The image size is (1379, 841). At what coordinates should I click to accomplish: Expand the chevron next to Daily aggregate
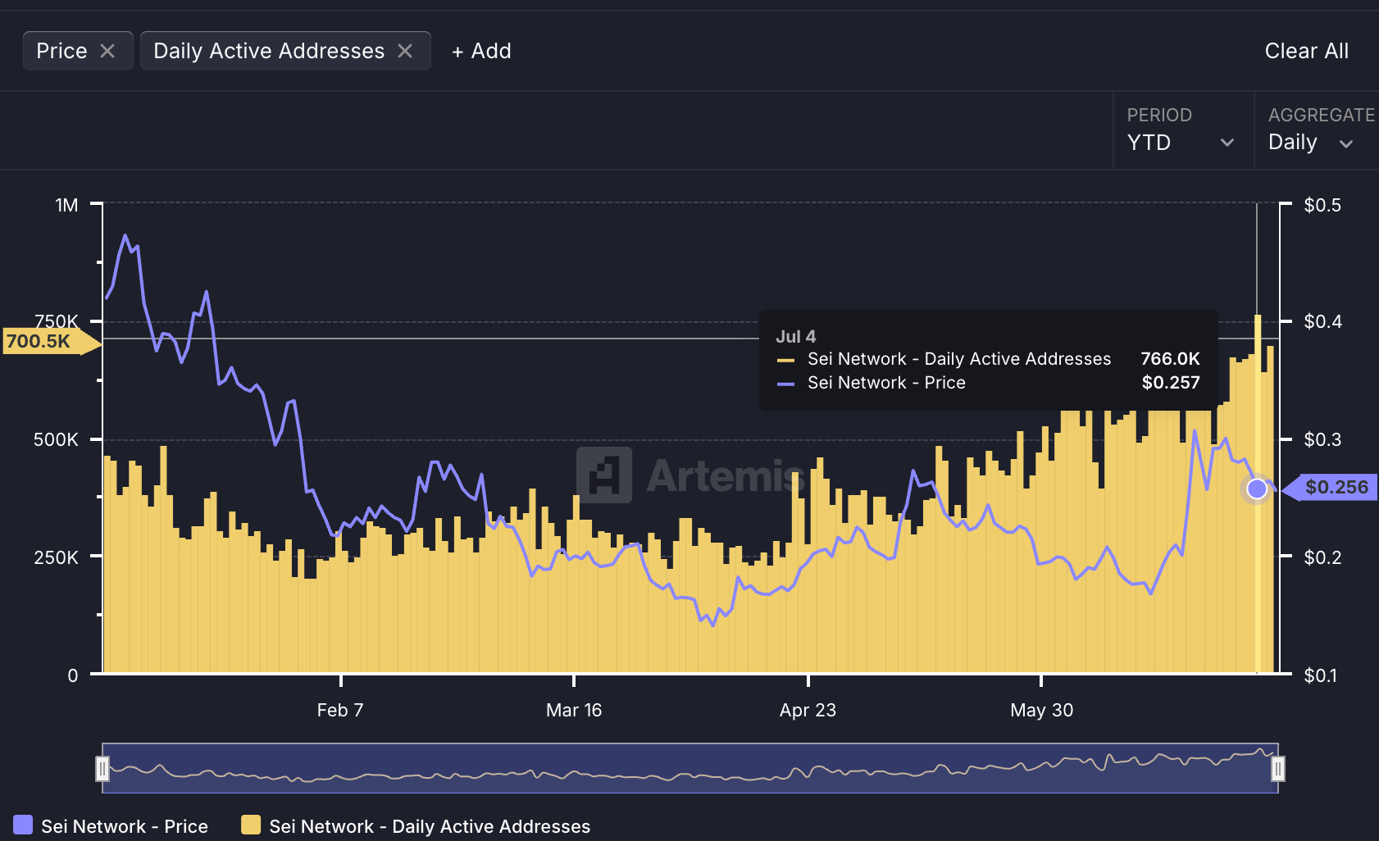pyautogui.click(x=1347, y=143)
